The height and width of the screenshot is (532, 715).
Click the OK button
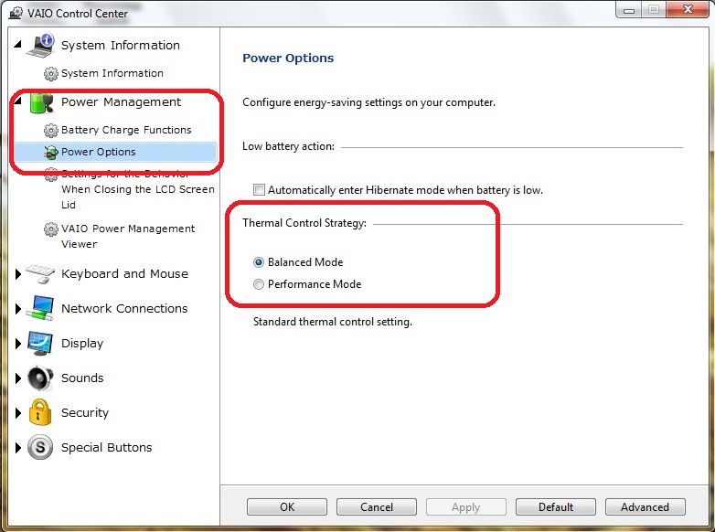pyautogui.click(x=287, y=507)
